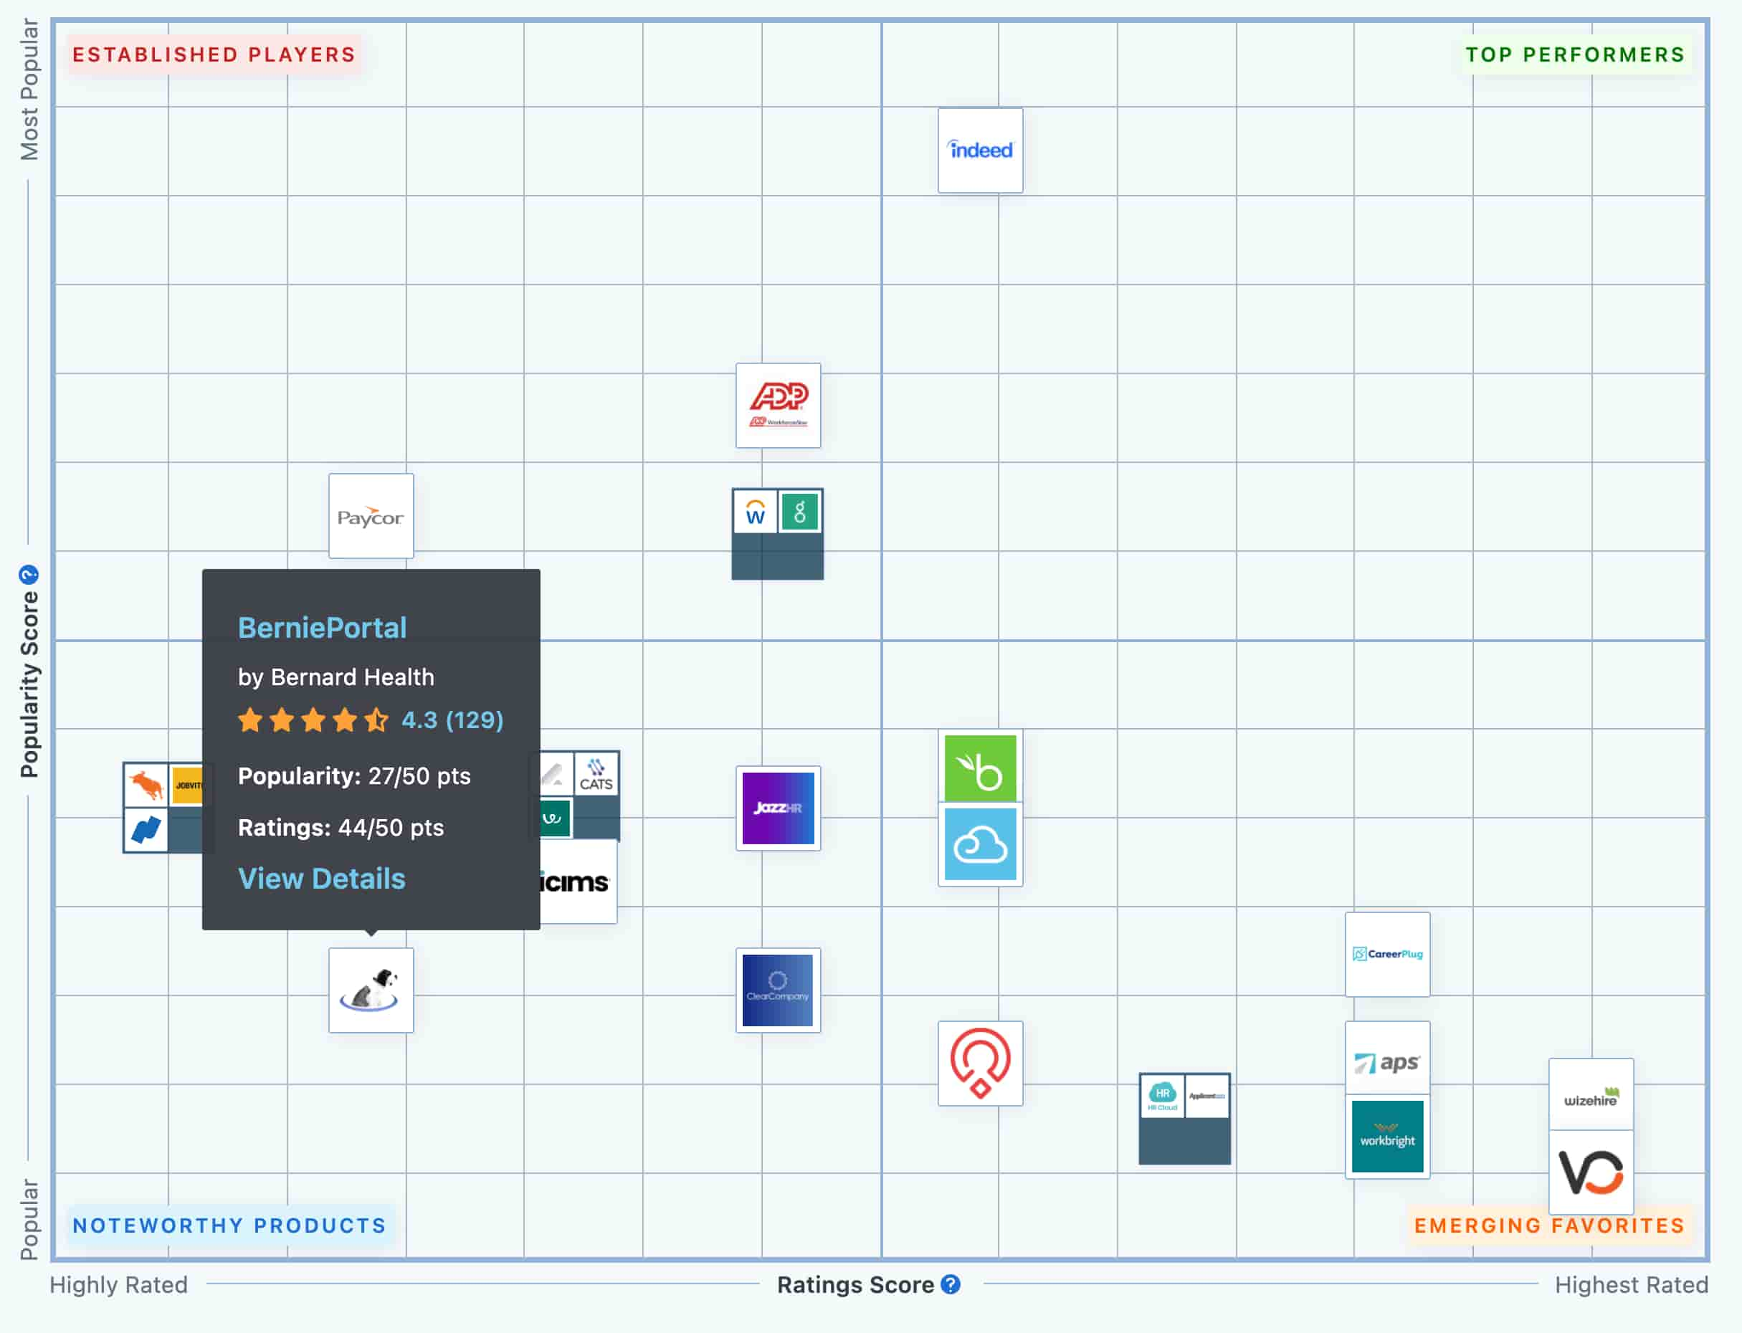Click the blue angular logo tile
Image resolution: width=1742 pixels, height=1333 pixels.
click(x=146, y=831)
